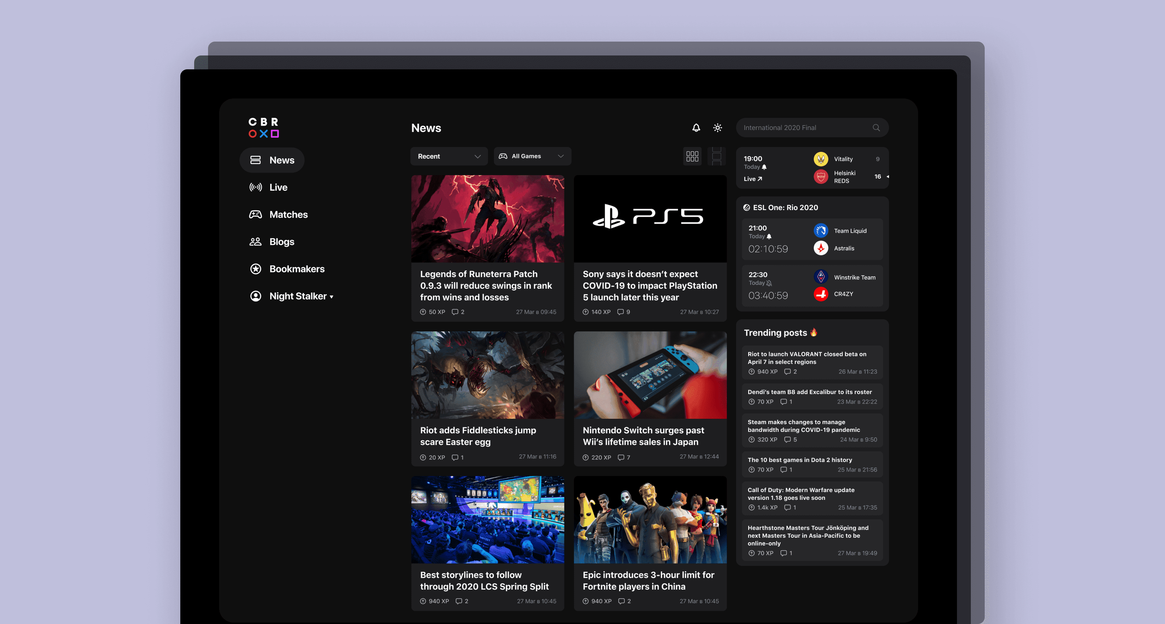Screen dimensions: 1165x624
Task: Toggle light theme with sun icon
Action: 717,128
